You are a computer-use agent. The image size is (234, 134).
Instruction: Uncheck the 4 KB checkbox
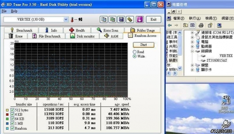[x=12, y=115]
